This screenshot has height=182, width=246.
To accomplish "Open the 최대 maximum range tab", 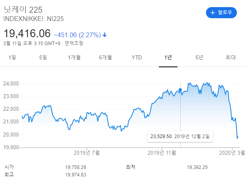I will point(231,58).
